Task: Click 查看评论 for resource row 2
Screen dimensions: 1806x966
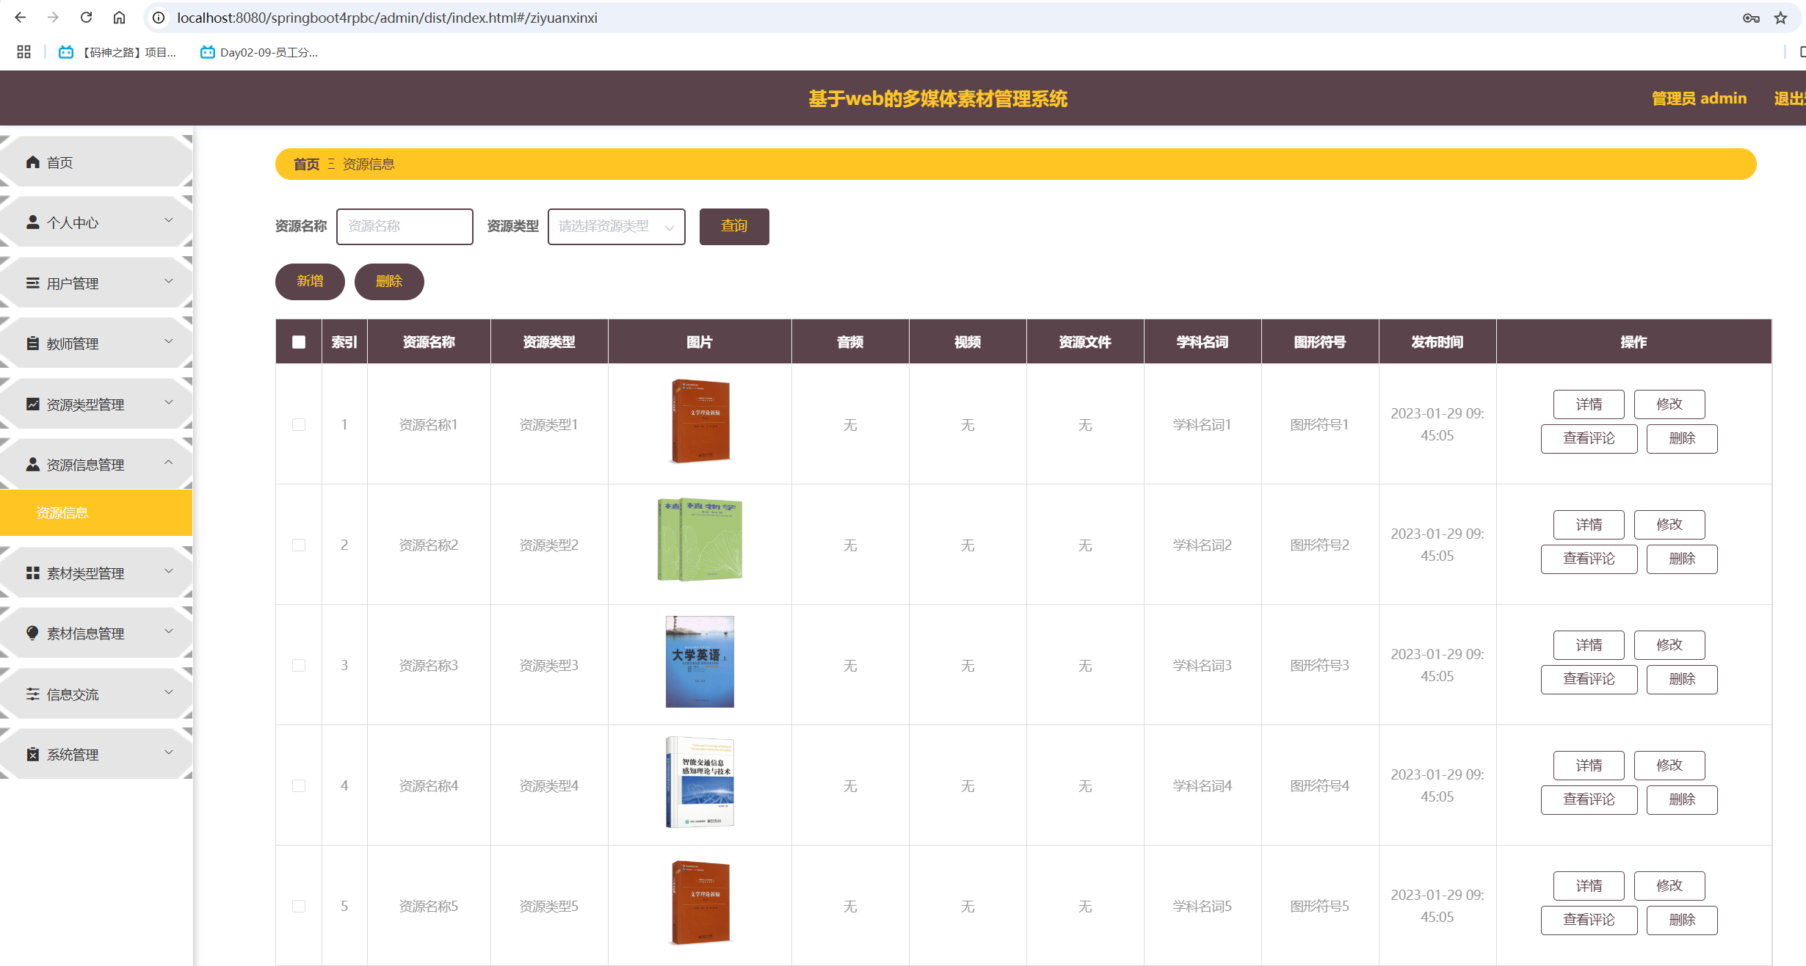Action: pyautogui.click(x=1589, y=559)
